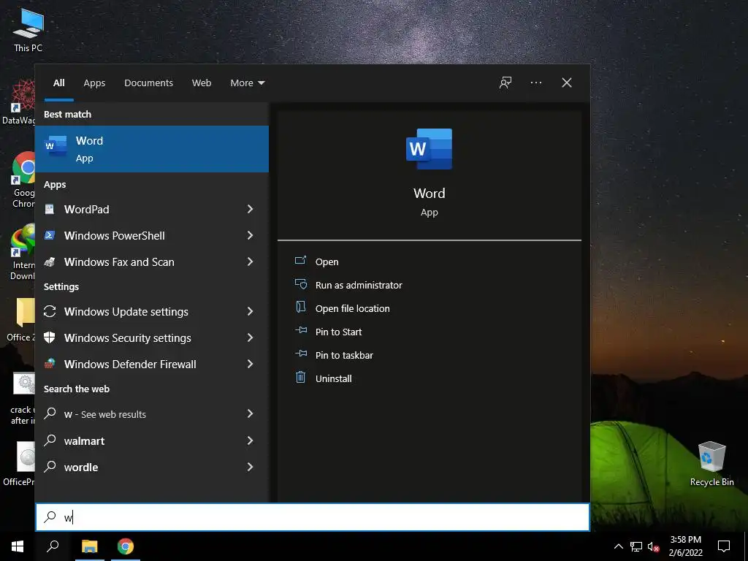Click the large Word icon in the preview pane

429,149
